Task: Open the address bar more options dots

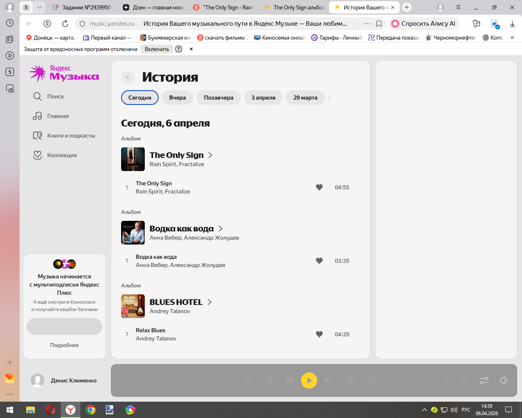Action: point(367,24)
